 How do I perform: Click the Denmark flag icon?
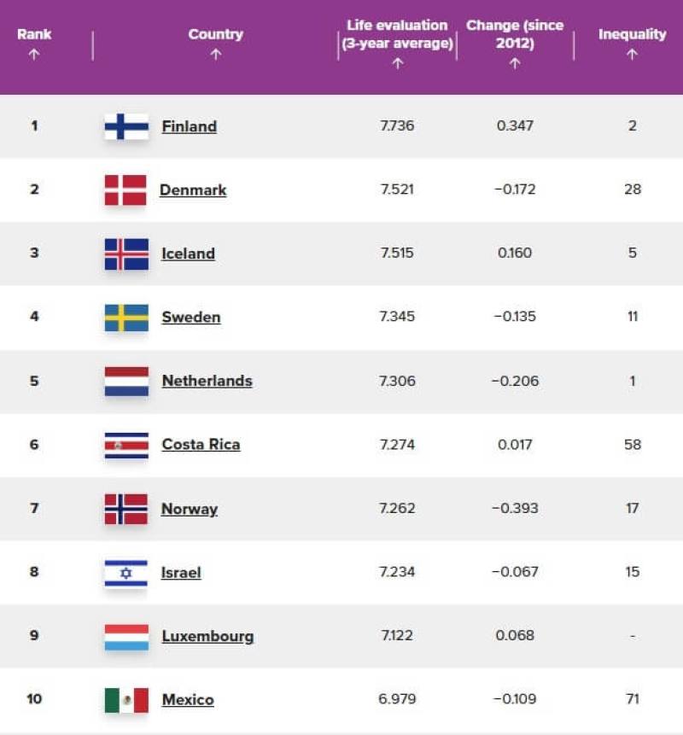click(126, 190)
